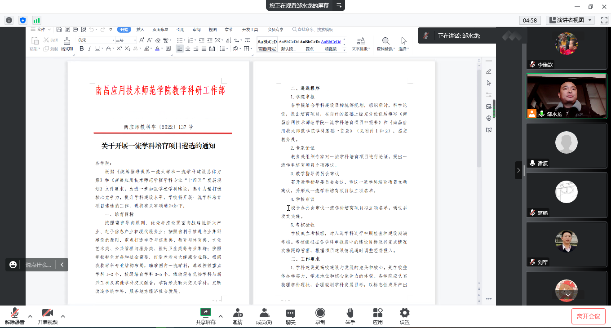Collapse the participant video side panel

(x=518, y=170)
